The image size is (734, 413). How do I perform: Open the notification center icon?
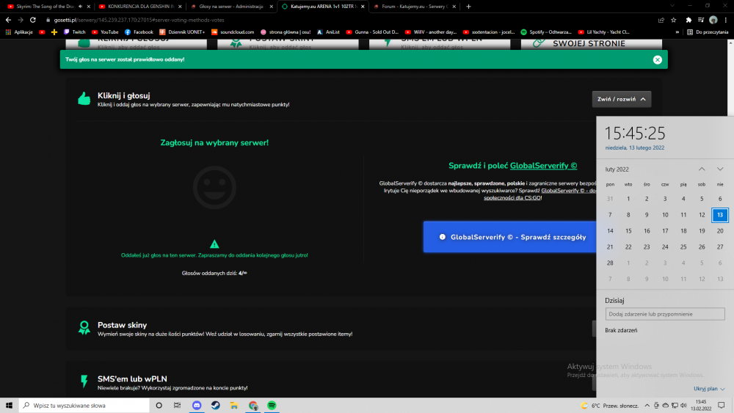722,405
